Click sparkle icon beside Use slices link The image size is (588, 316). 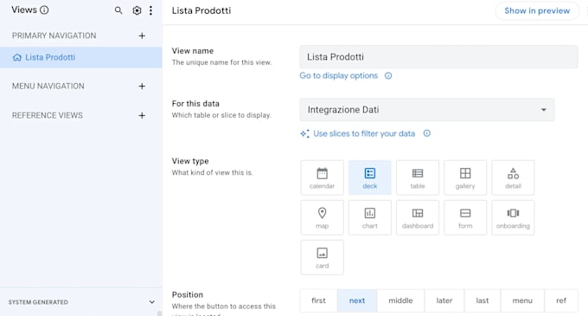coord(305,133)
